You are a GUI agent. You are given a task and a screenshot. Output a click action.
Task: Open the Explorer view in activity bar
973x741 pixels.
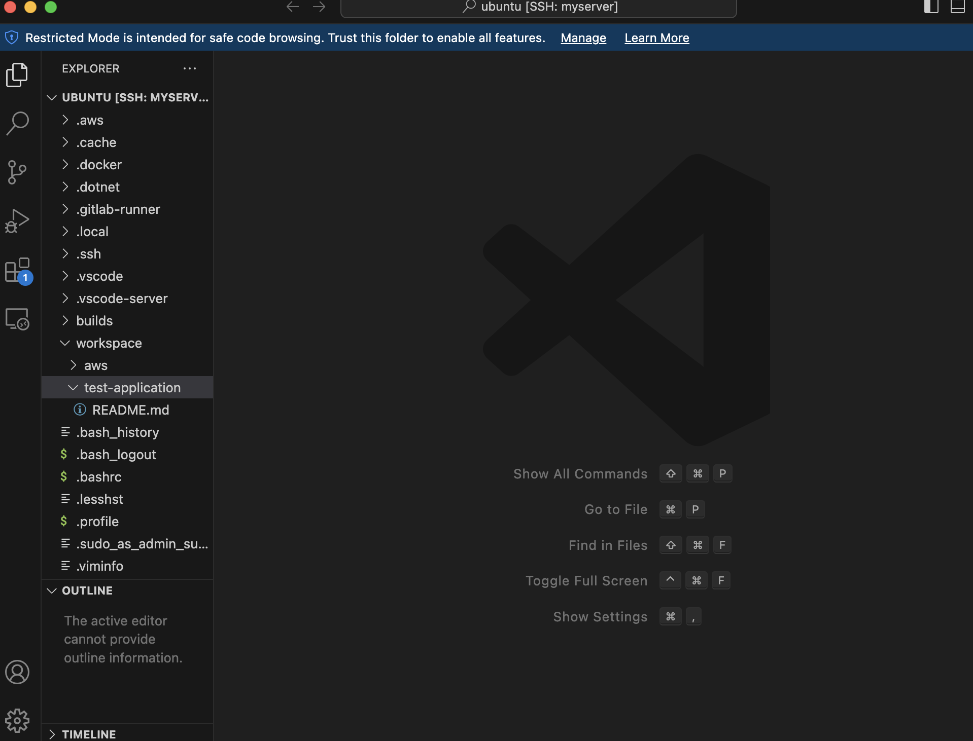click(17, 75)
